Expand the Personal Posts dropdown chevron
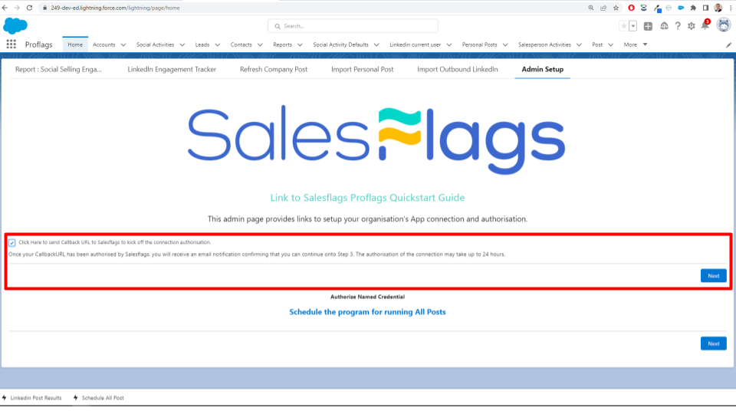The image size is (736, 414). (505, 45)
